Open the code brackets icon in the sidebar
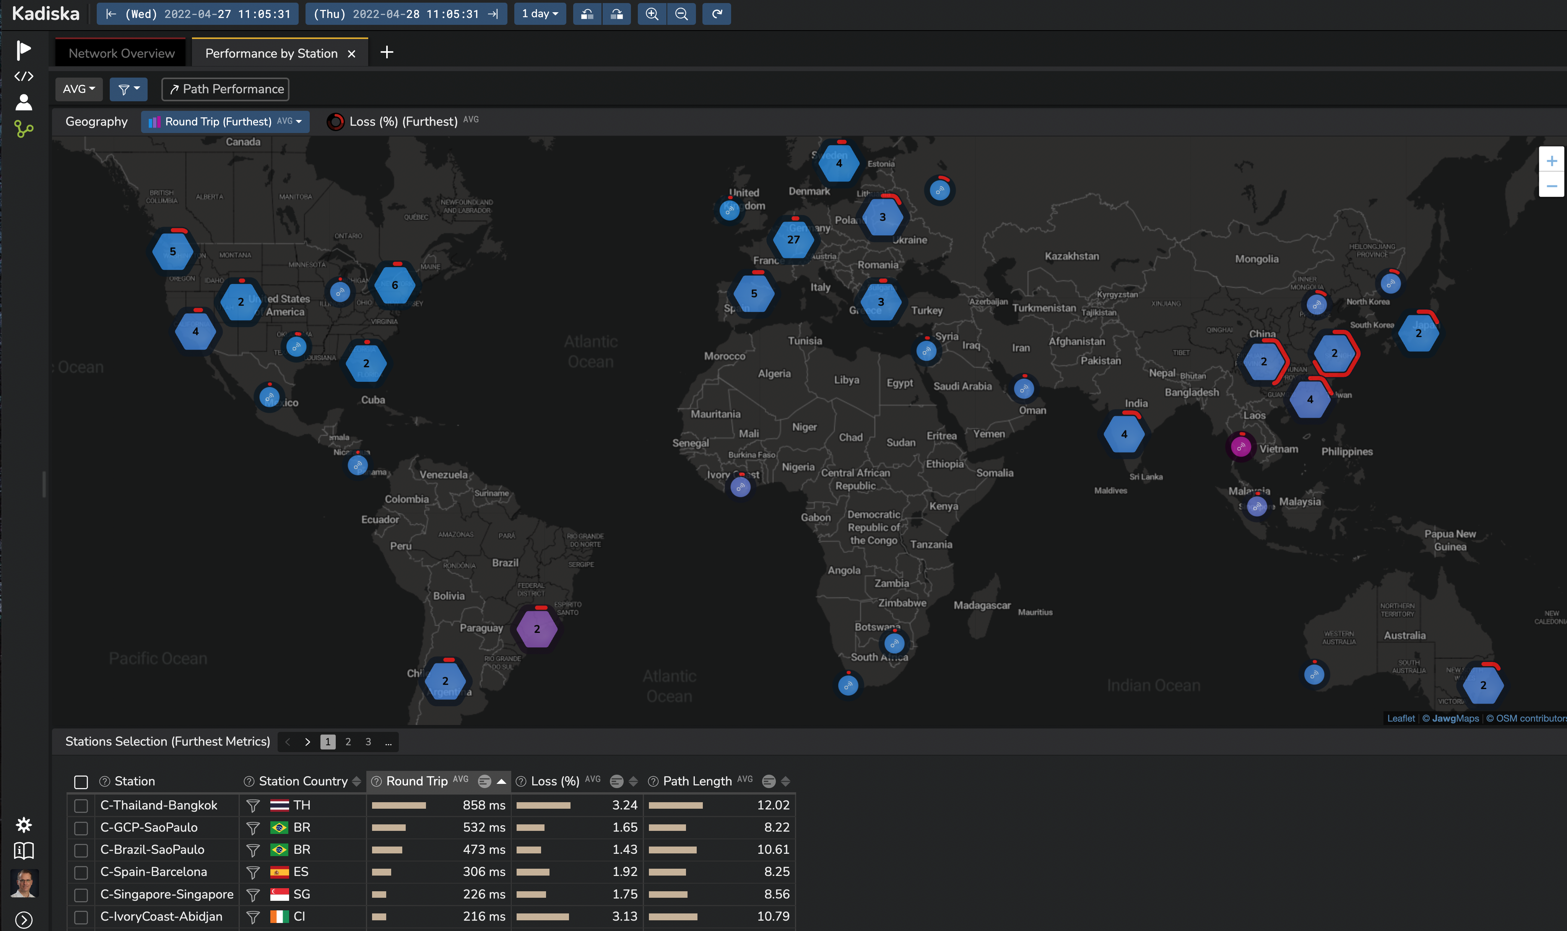The image size is (1567, 931). 24,76
